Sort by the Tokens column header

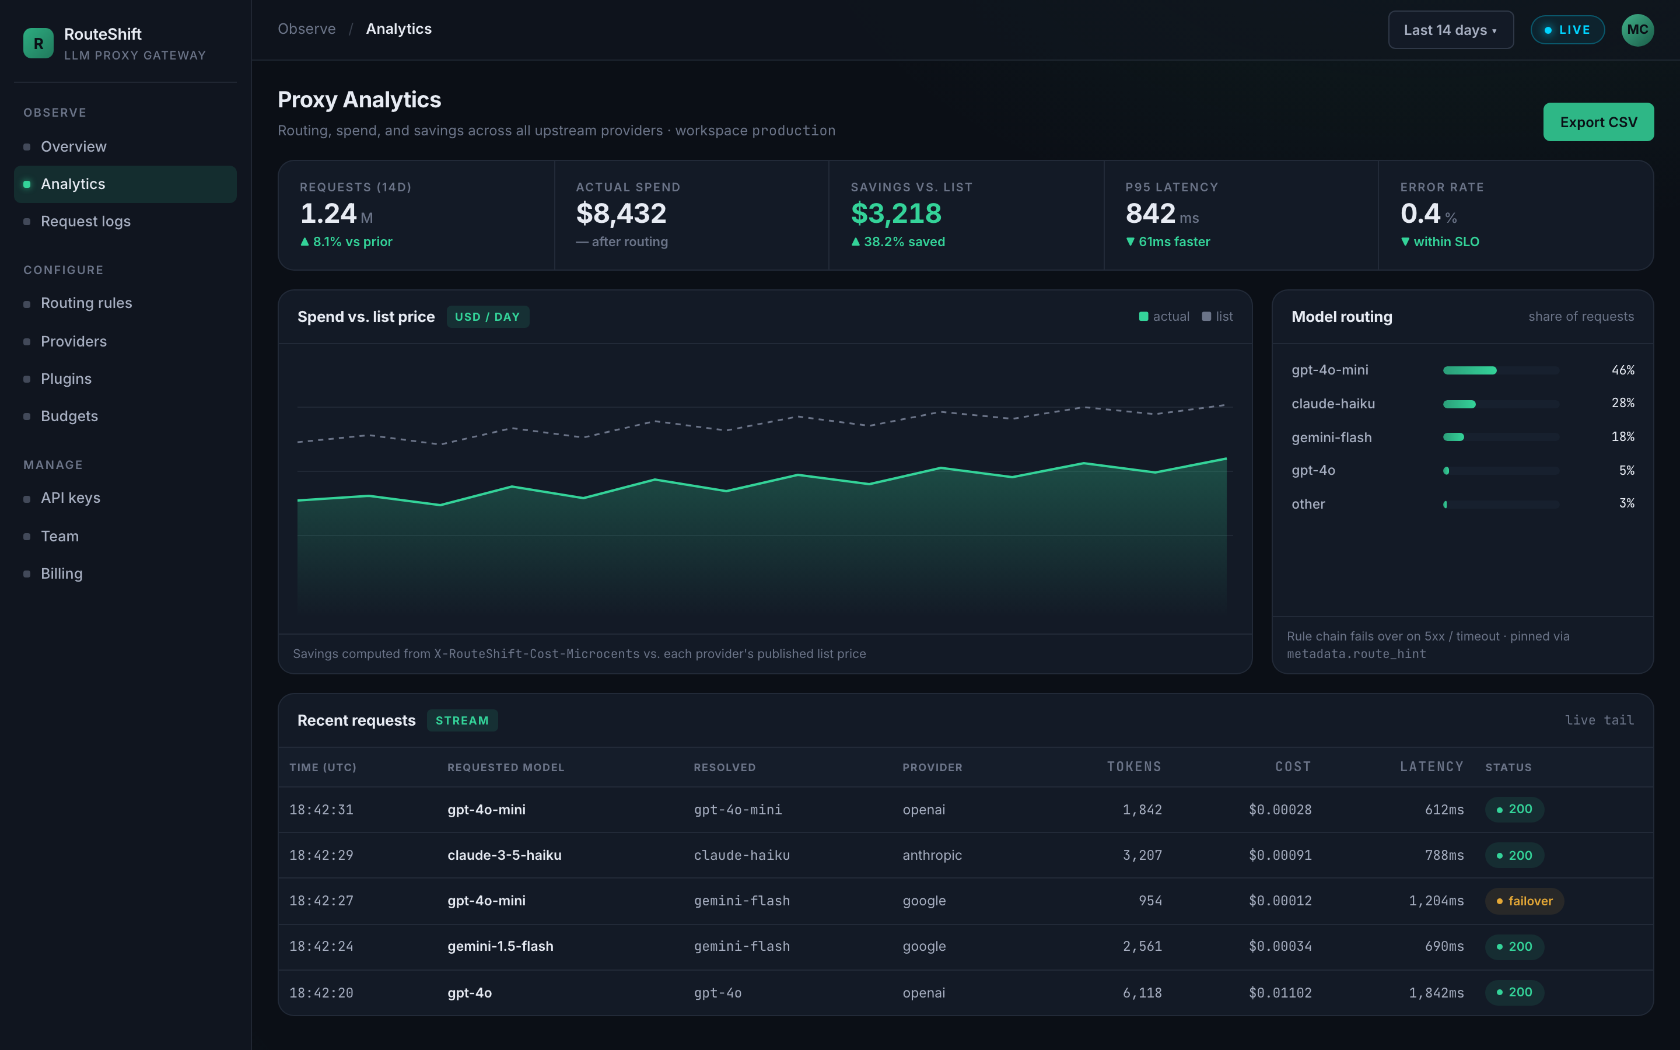1133,766
